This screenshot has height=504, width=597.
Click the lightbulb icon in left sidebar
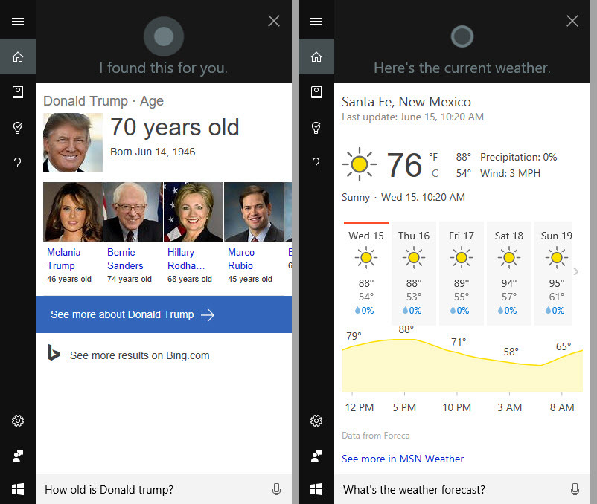18,128
